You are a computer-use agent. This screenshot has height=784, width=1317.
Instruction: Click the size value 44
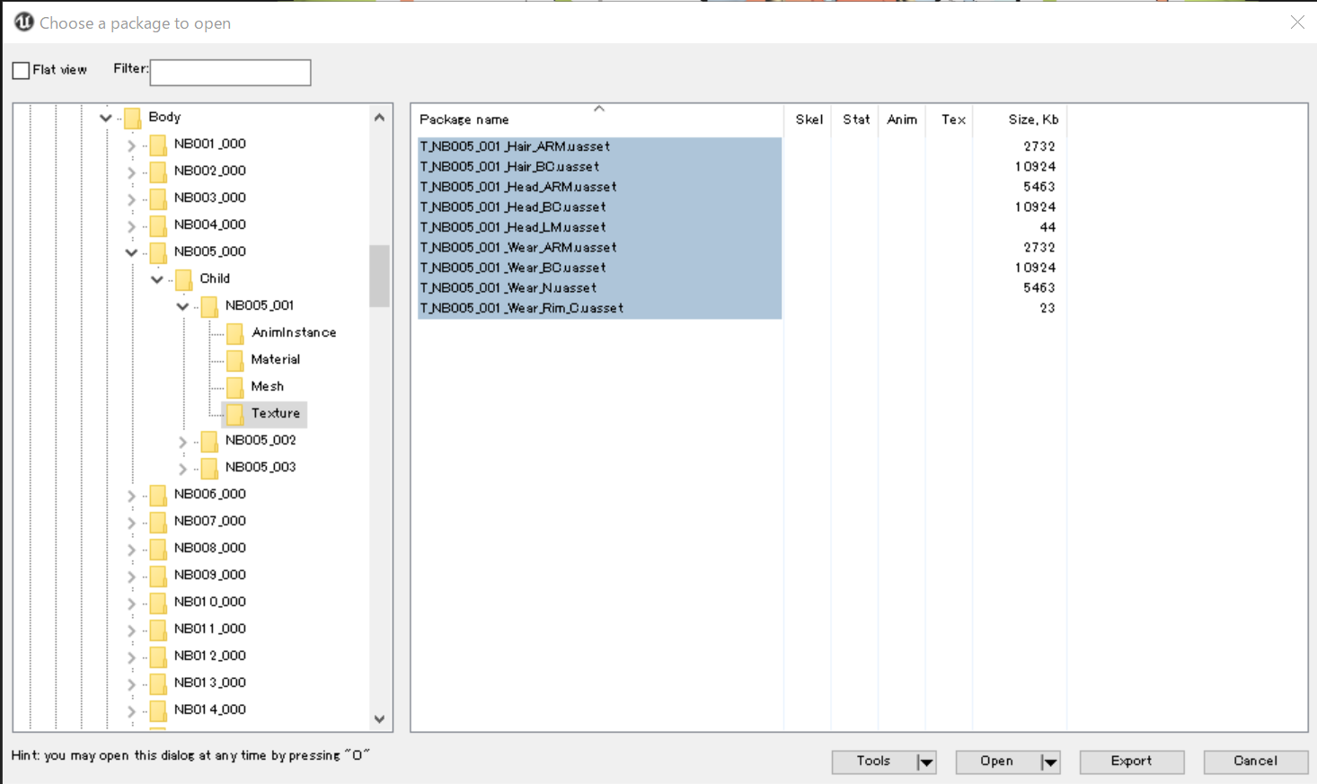coord(1047,227)
